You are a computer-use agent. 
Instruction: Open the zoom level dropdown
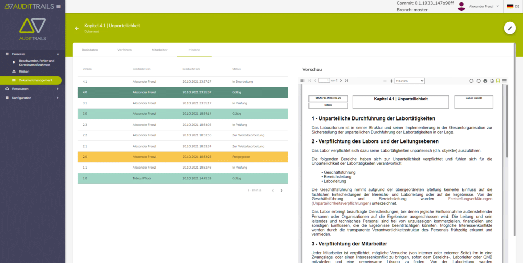click(410, 81)
